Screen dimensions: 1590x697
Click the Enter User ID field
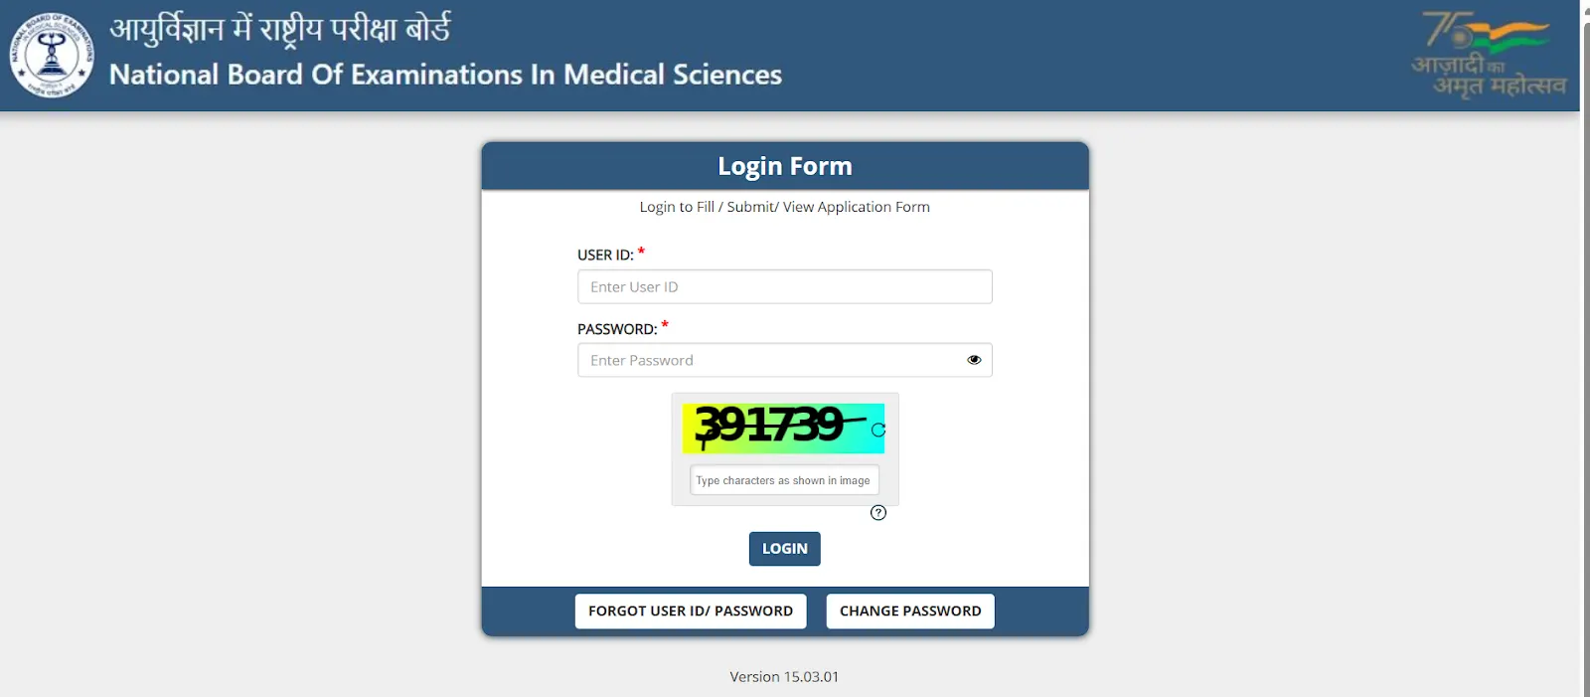(784, 286)
